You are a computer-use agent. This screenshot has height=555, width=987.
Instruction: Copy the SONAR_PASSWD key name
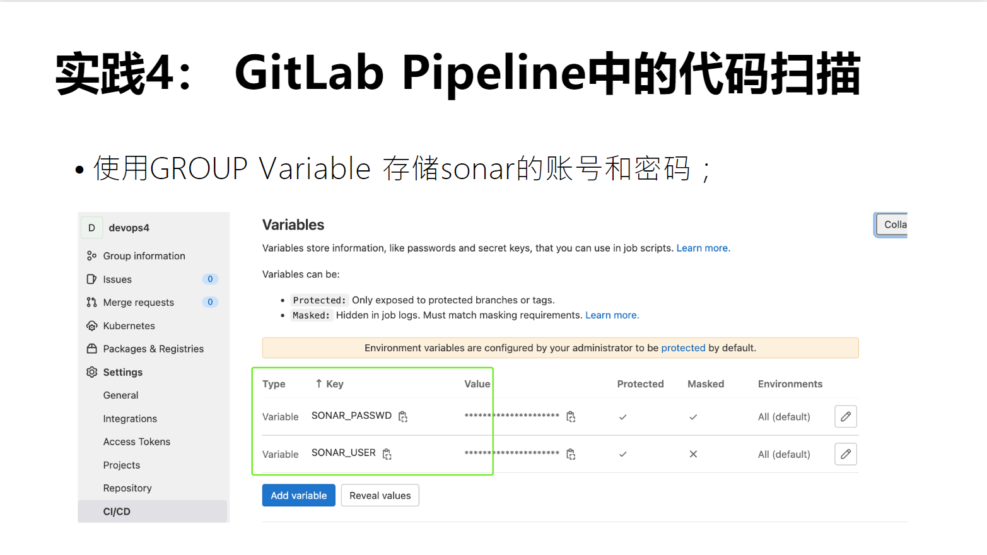(x=403, y=416)
